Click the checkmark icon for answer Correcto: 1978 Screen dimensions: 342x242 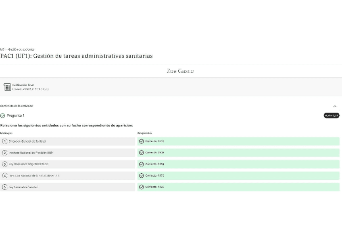tap(141, 176)
